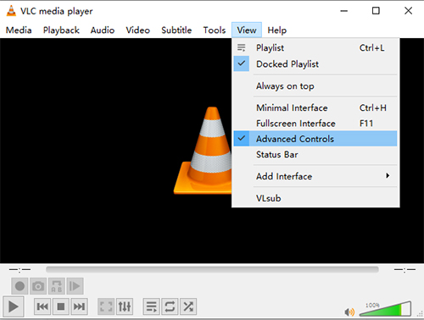This screenshot has width=424, height=320.
Task: Enable Fullscreen Interface option
Action: (x=315, y=124)
